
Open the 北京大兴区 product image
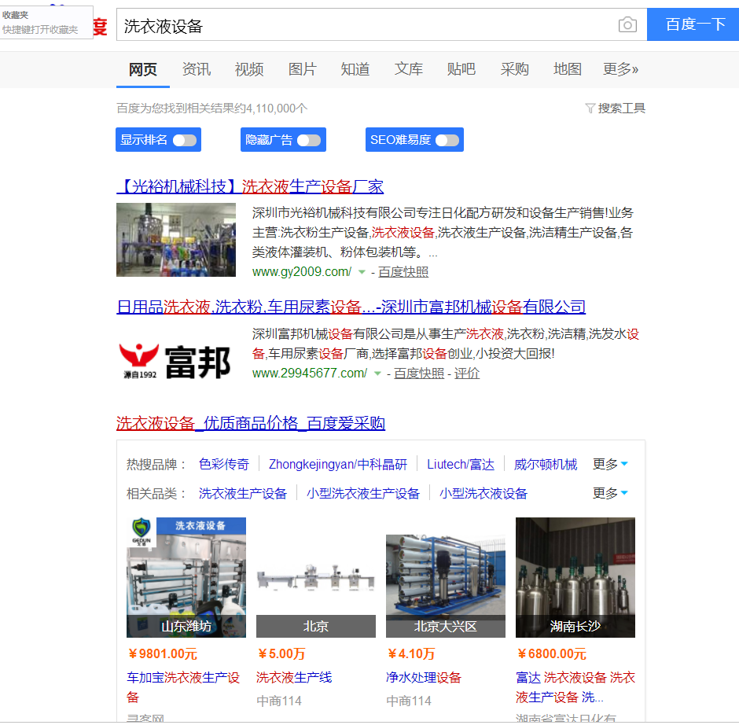446,577
